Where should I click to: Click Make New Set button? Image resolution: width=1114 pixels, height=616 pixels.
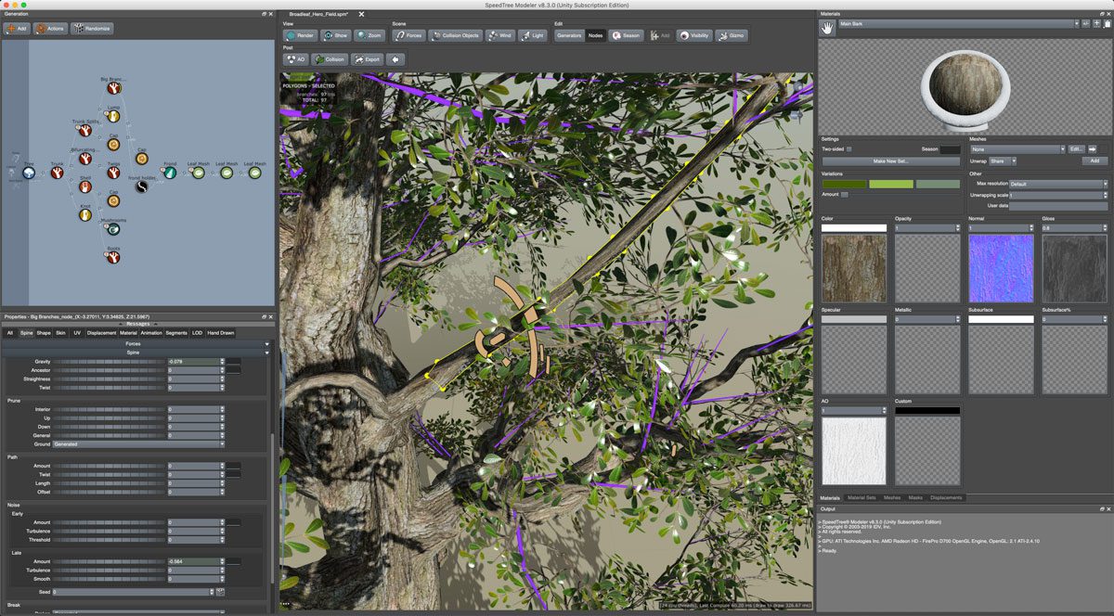(890, 161)
